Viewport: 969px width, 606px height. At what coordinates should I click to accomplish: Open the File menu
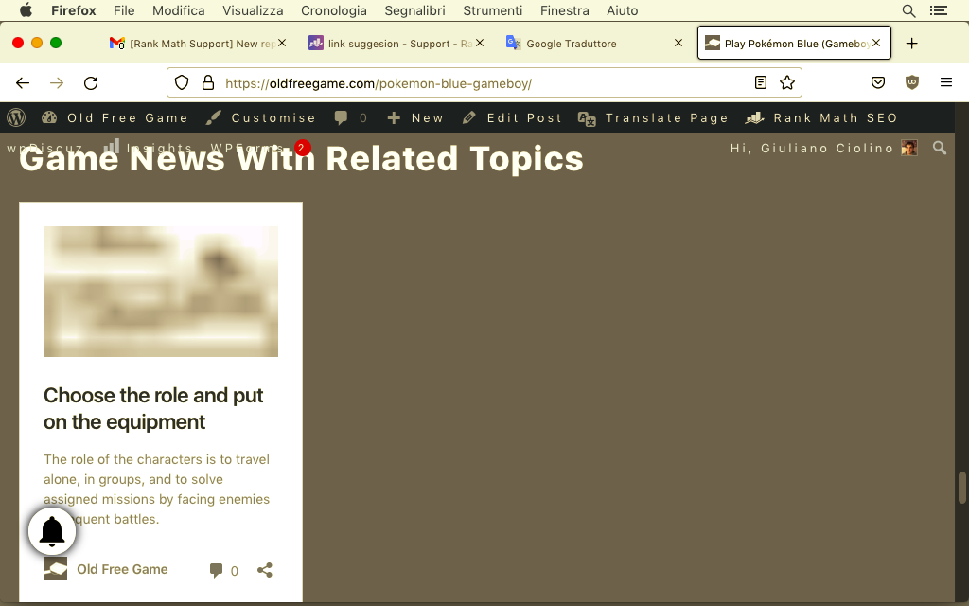pyautogui.click(x=124, y=10)
